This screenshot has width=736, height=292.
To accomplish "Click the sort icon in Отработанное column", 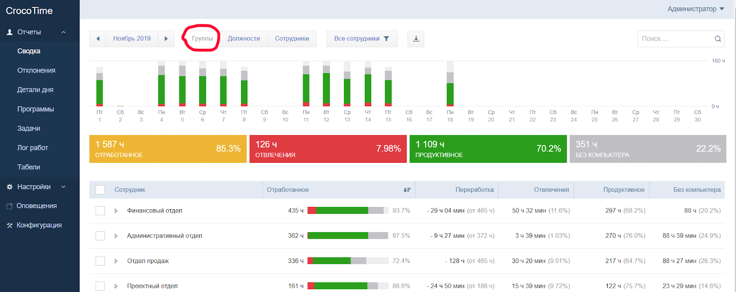I will pyautogui.click(x=407, y=190).
